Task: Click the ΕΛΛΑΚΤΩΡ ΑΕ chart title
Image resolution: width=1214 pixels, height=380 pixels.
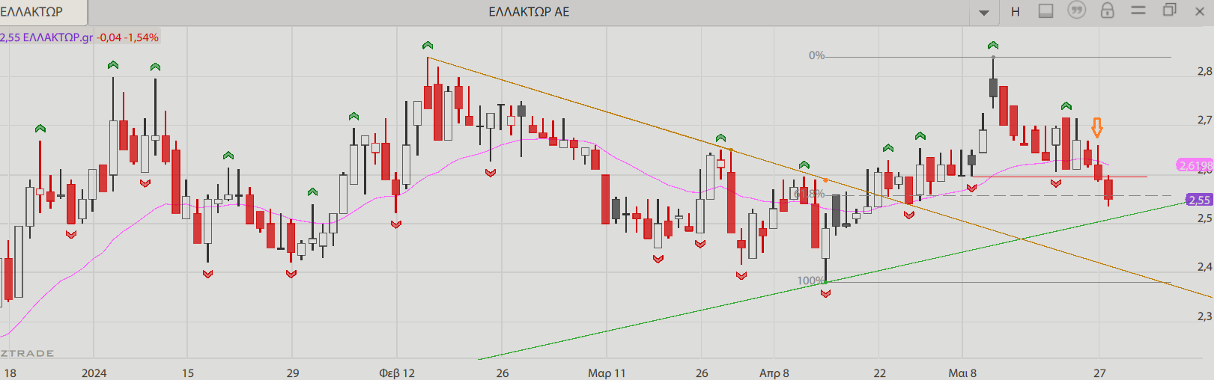Action: 529,12
